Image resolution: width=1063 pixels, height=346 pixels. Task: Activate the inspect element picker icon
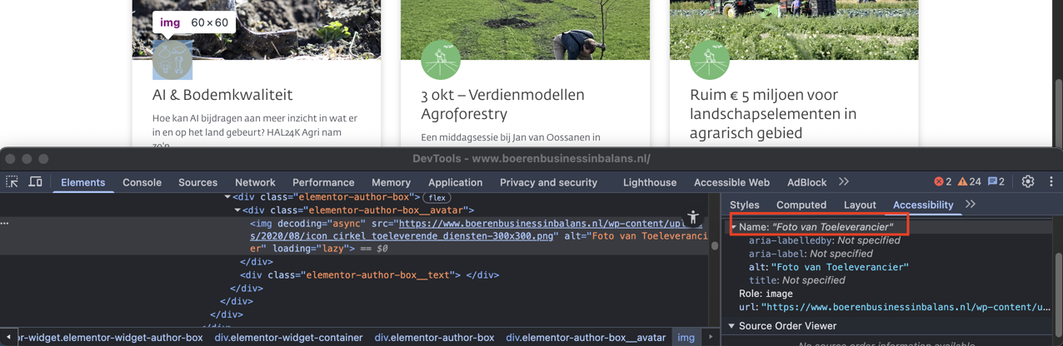click(12, 182)
